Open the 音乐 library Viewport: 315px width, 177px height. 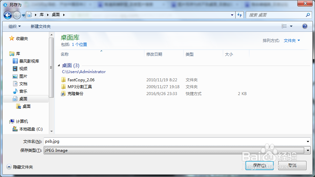pyautogui.click(x=23, y=91)
